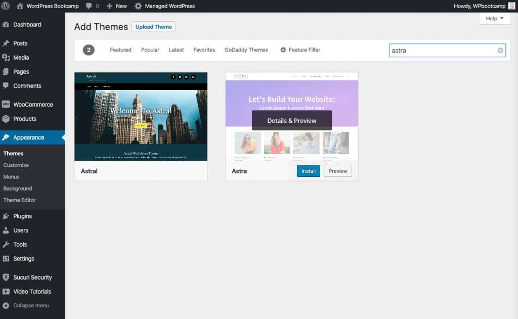Open the Feature Filter options

(x=300, y=50)
